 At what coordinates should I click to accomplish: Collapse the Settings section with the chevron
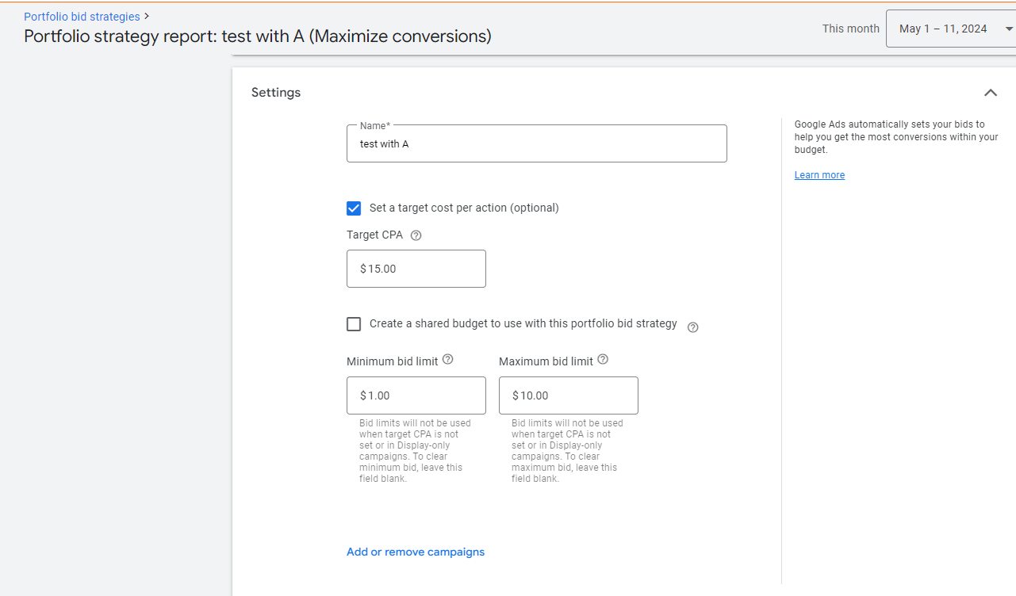tap(990, 93)
